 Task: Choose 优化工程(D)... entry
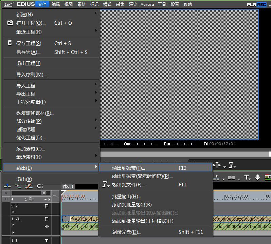point(51,138)
